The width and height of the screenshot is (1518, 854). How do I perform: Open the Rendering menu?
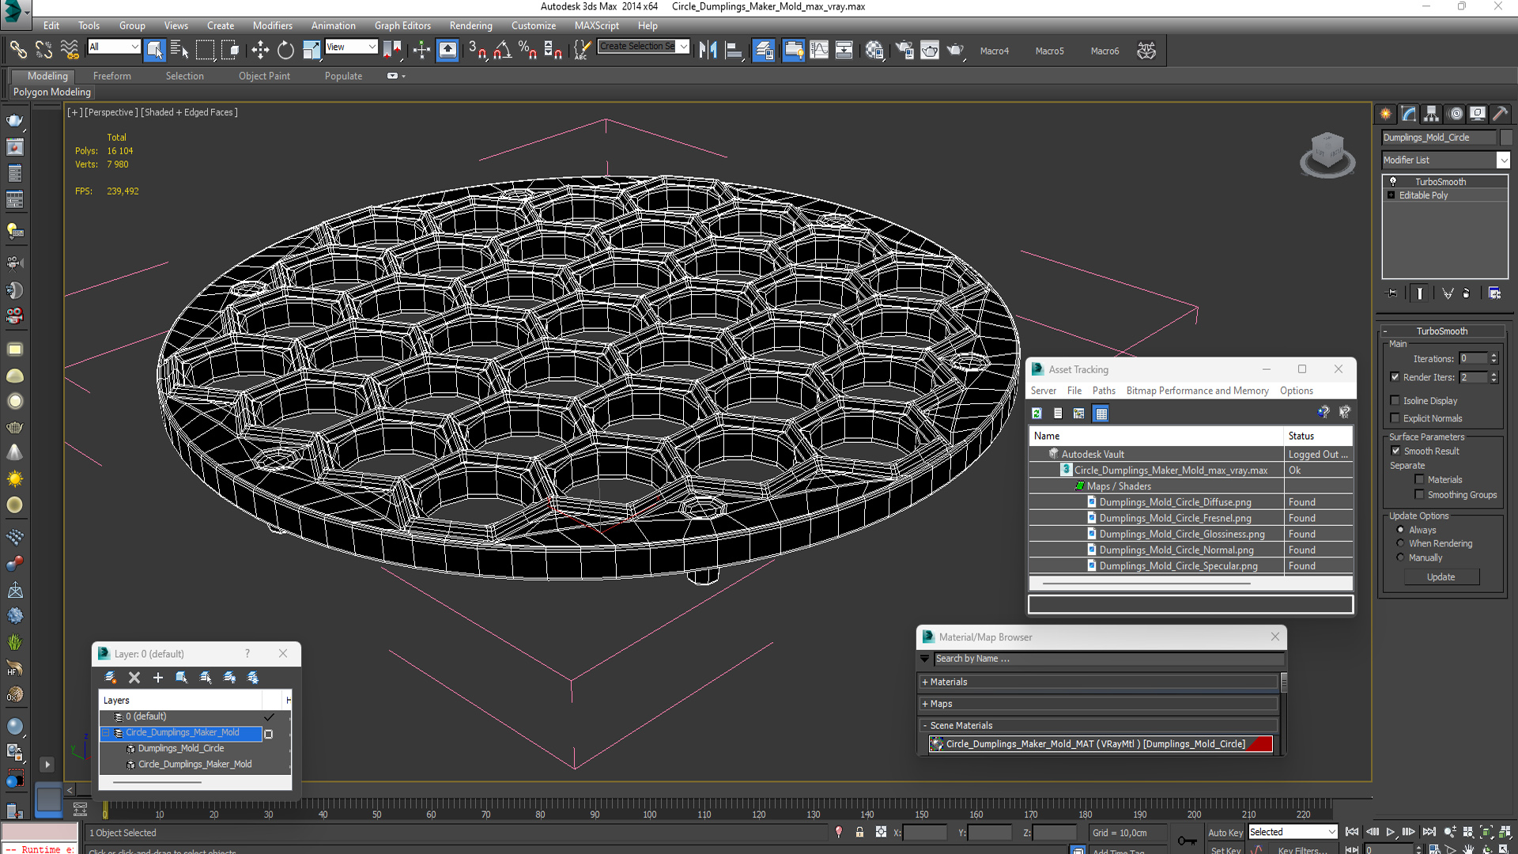[471, 25]
